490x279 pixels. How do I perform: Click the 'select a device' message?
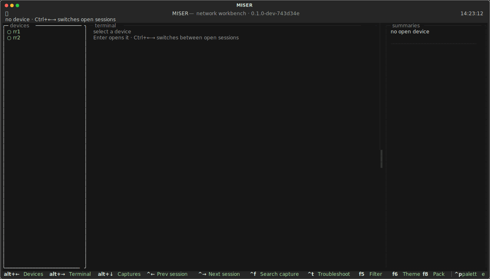click(x=112, y=31)
